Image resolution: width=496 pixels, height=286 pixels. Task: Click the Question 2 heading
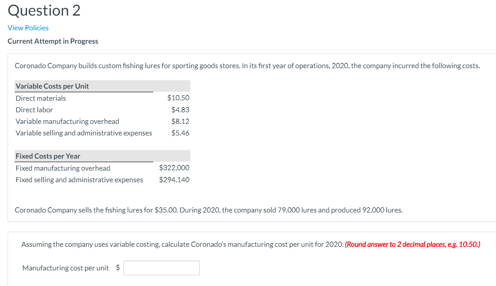click(x=43, y=10)
